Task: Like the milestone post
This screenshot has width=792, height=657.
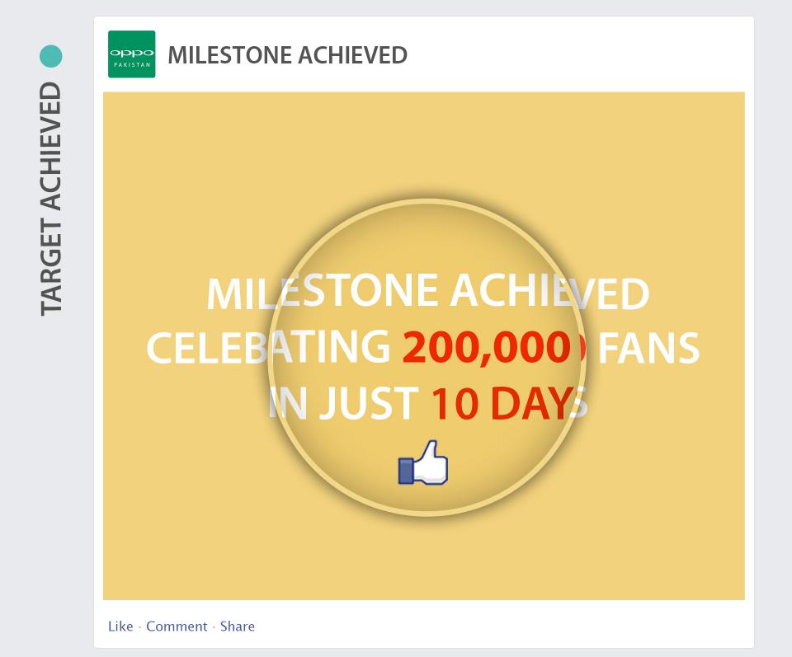Action: [x=120, y=626]
